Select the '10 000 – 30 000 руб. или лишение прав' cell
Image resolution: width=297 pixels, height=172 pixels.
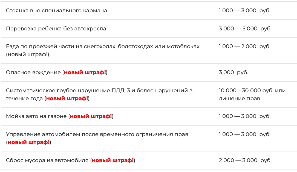coord(255,94)
